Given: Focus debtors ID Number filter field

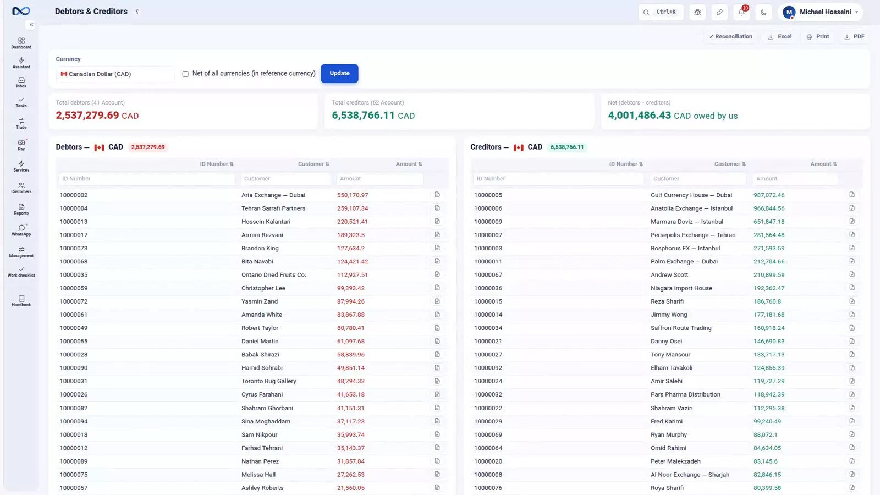Looking at the screenshot, I should point(147,179).
